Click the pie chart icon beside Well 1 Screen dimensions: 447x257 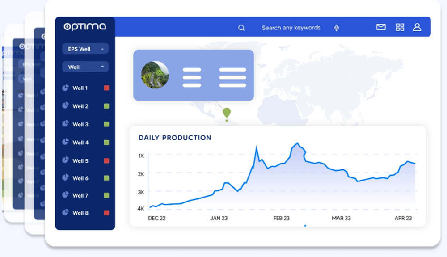click(x=65, y=88)
